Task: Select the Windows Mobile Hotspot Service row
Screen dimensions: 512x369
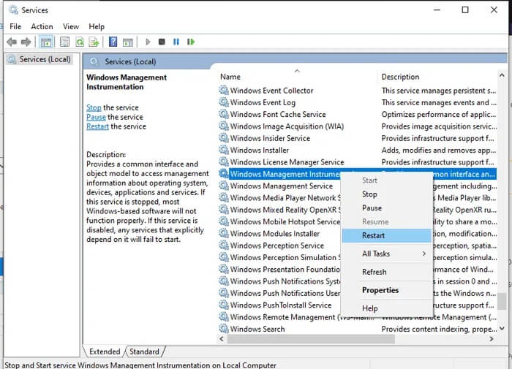Action: (285, 221)
